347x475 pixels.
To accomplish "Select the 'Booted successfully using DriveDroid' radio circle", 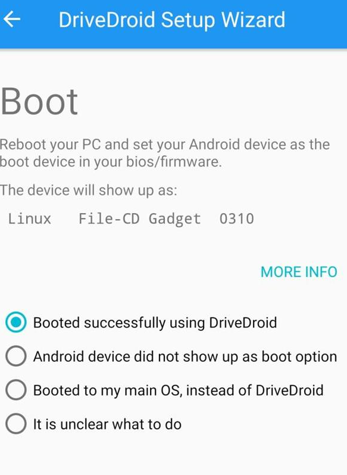I will 15,322.
